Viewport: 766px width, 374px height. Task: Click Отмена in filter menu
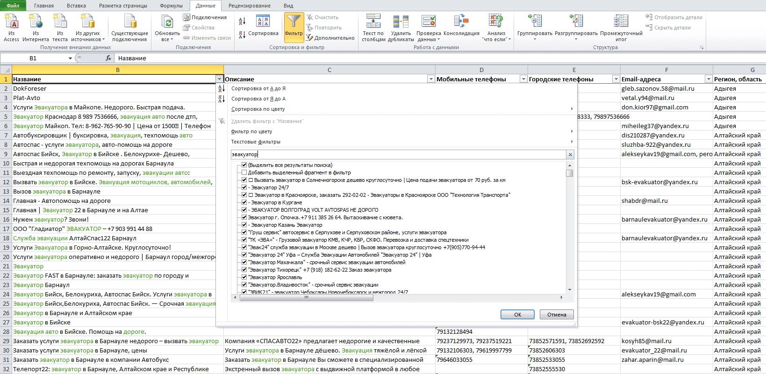(557, 315)
